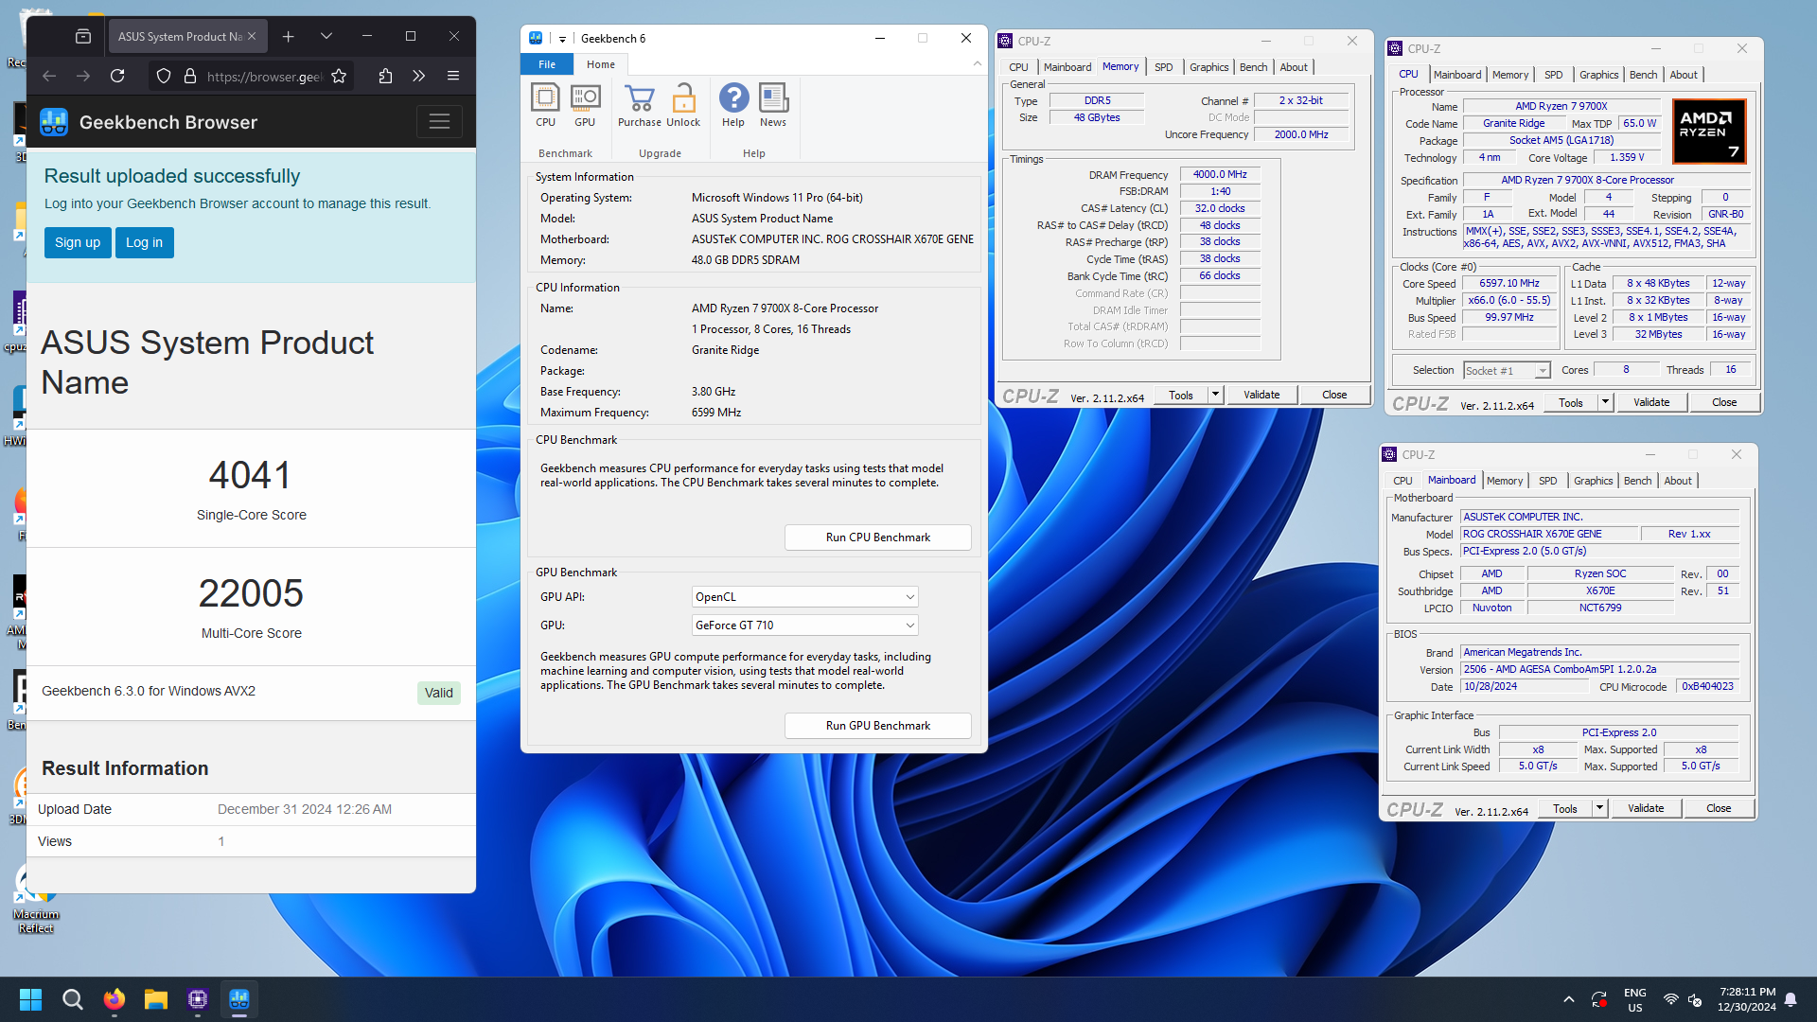This screenshot has height=1022, width=1817.
Task: Open File Explorer from the taskbar
Action: [156, 999]
